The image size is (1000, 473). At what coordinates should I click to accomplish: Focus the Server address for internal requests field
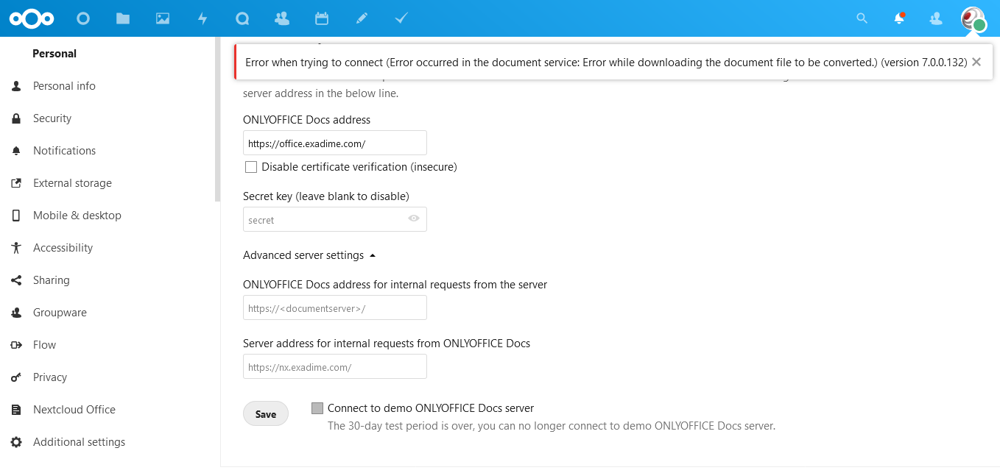335,366
